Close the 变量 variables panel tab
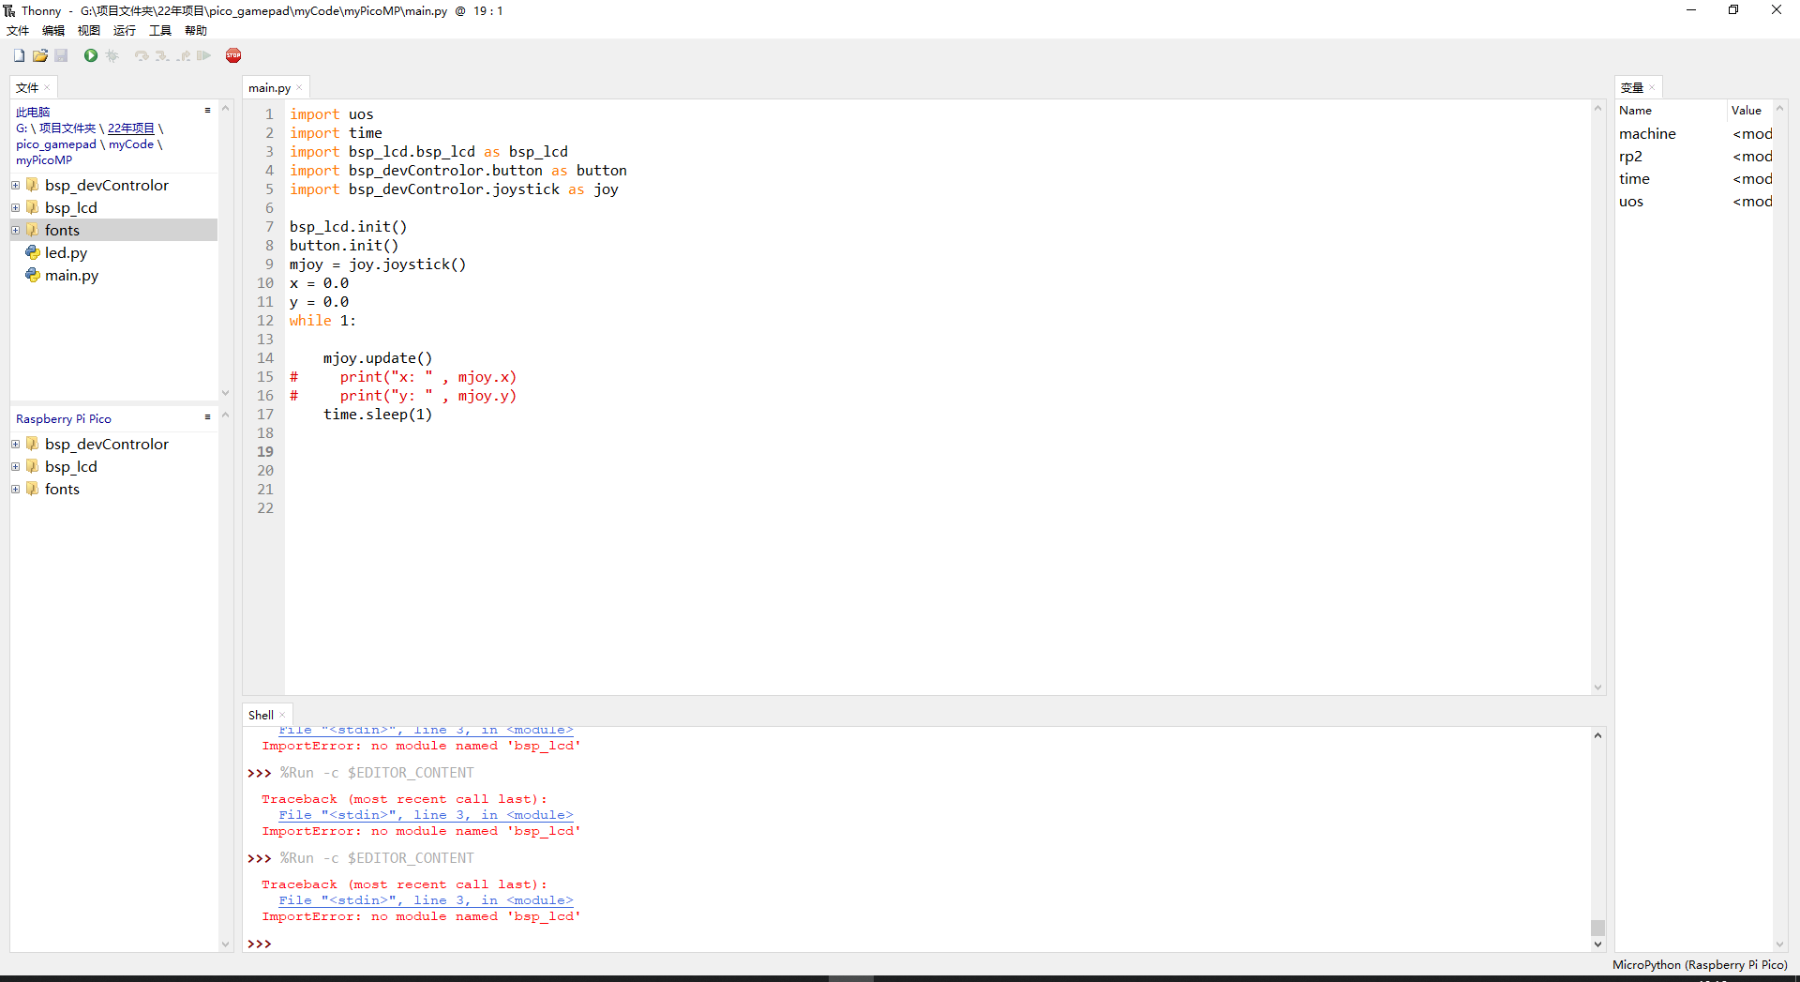The height and width of the screenshot is (982, 1800). coord(1652,88)
